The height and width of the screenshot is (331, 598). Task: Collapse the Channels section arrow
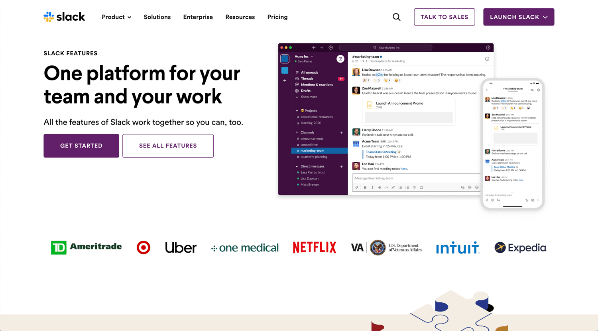297,132
